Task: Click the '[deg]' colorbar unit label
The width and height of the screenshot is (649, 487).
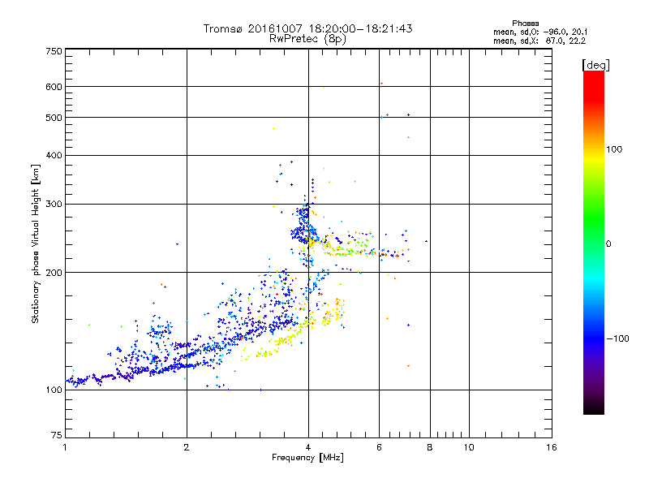Action: pos(595,65)
